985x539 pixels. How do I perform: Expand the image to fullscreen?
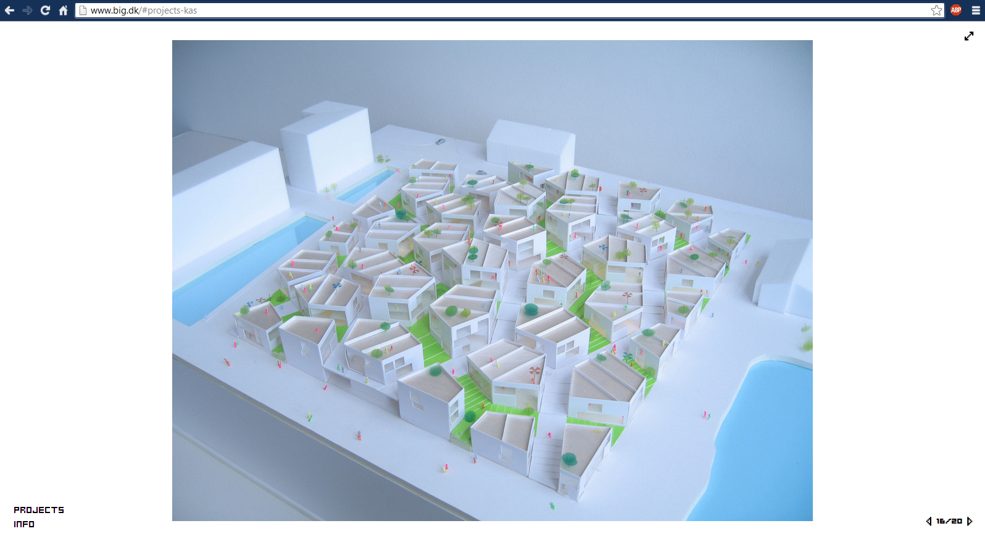tap(969, 36)
